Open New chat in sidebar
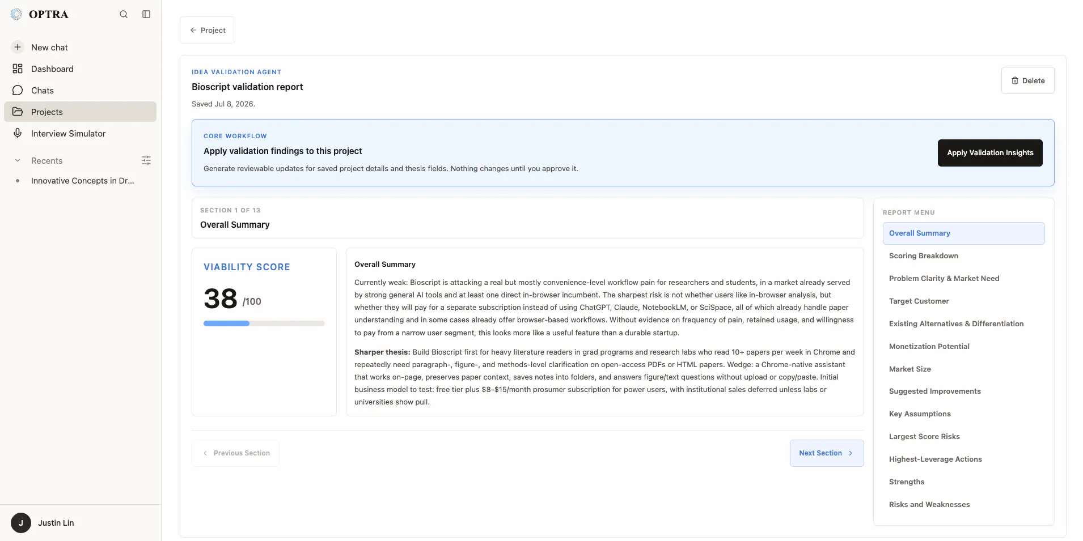 click(80, 47)
